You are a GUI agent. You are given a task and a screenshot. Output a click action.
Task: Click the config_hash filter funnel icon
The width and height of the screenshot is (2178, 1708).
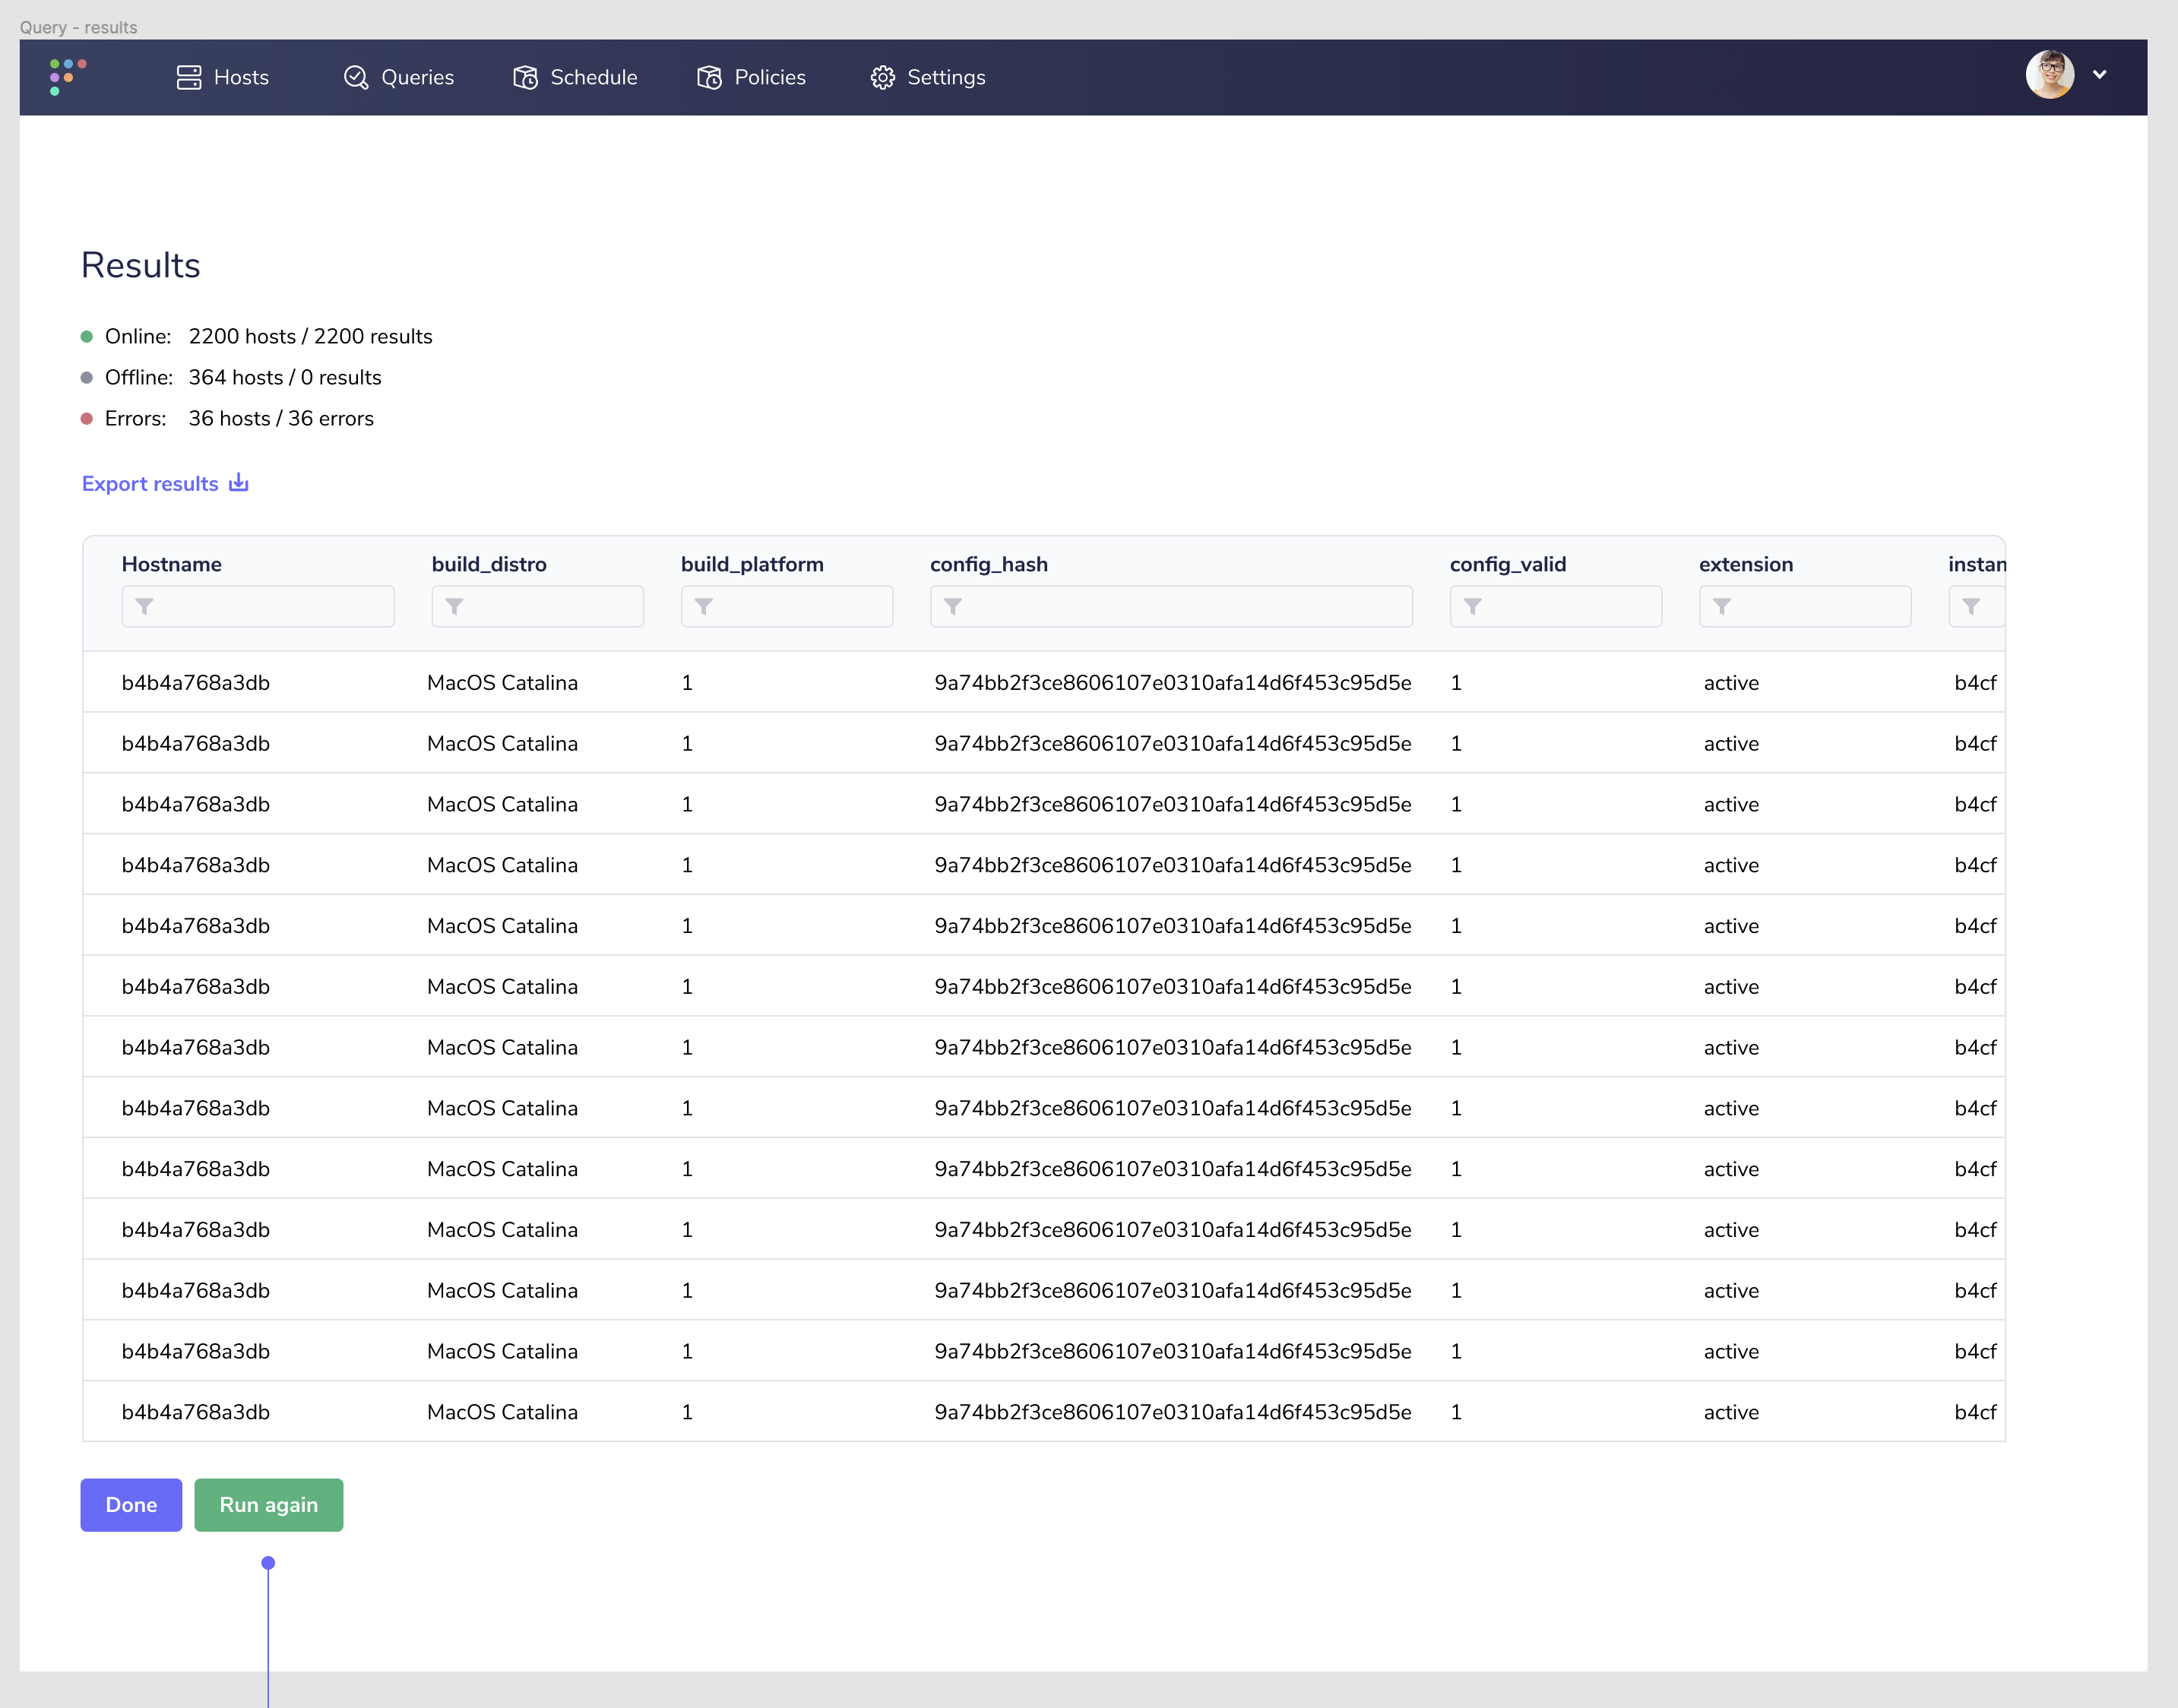click(954, 606)
